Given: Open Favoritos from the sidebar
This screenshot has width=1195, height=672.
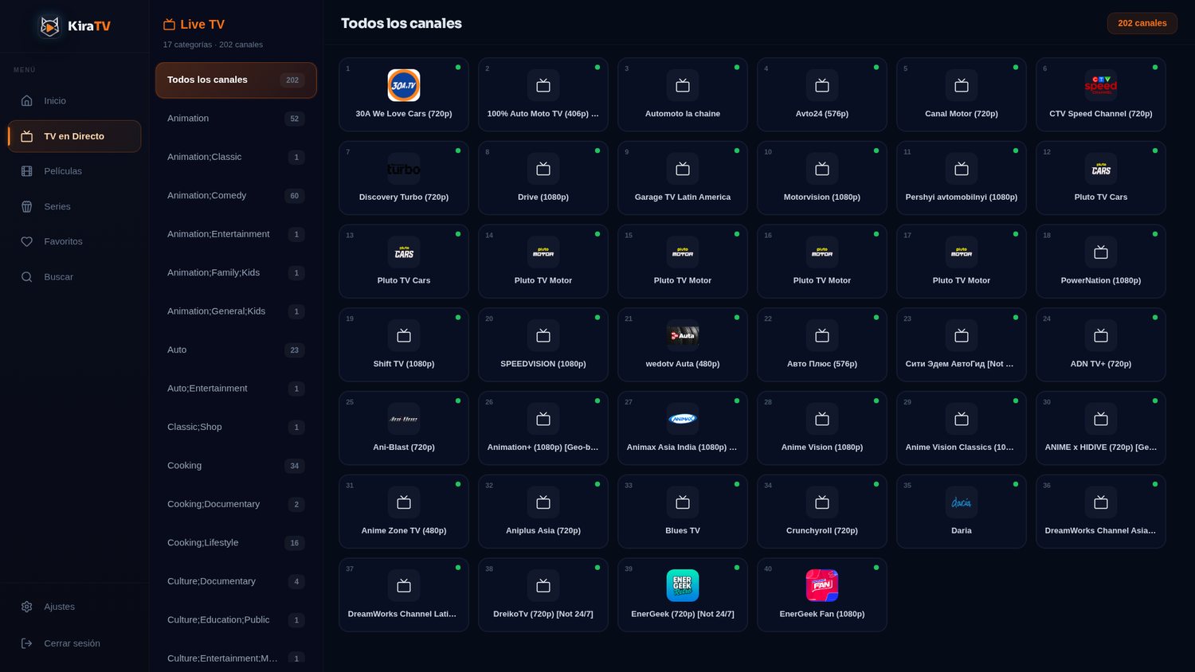Looking at the screenshot, I should pyautogui.click(x=74, y=241).
